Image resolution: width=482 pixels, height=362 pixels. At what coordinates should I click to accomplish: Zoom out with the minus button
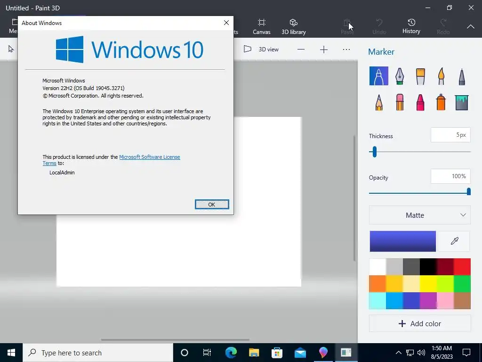pyautogui.click(x=301, y=49)
